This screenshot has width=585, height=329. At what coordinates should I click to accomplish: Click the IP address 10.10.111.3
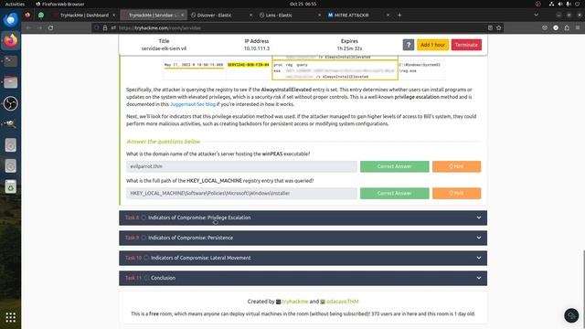point(257,48)
